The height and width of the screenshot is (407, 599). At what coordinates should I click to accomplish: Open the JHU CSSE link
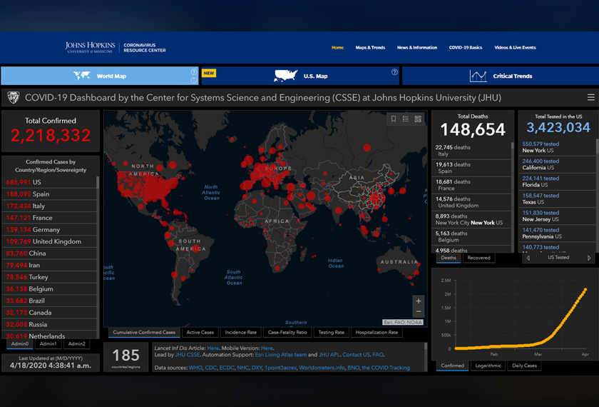(187, 355)
